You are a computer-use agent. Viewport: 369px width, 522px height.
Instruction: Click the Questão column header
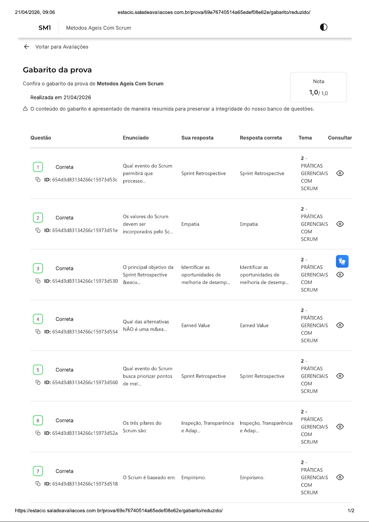click(x=41, y=138)
